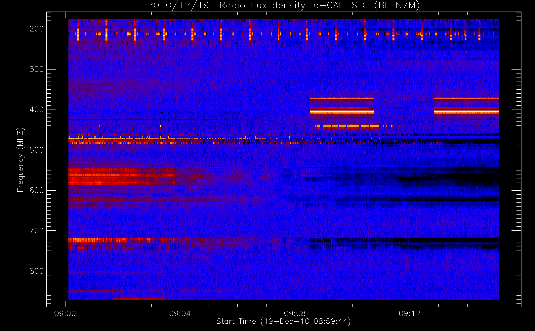Click the 09:08 time tick label
Screen dimensions: 535x331
coord(295,313)
